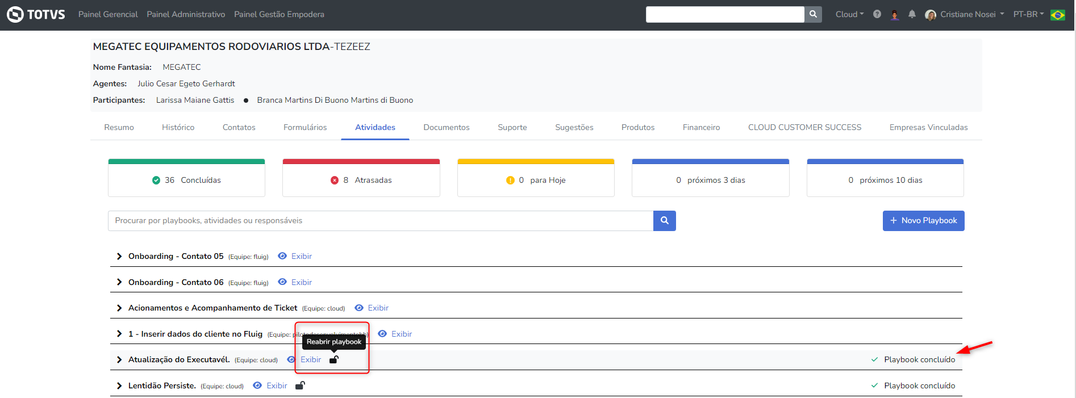Screen dimensions: 1076x398
Task: Expand Onboarding - Contato 06 playbook
Action: pyautogui.click(x=119, y=282)
